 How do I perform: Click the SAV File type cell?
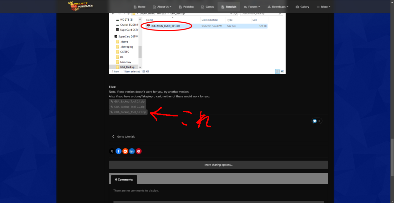[x=231, y=26]
